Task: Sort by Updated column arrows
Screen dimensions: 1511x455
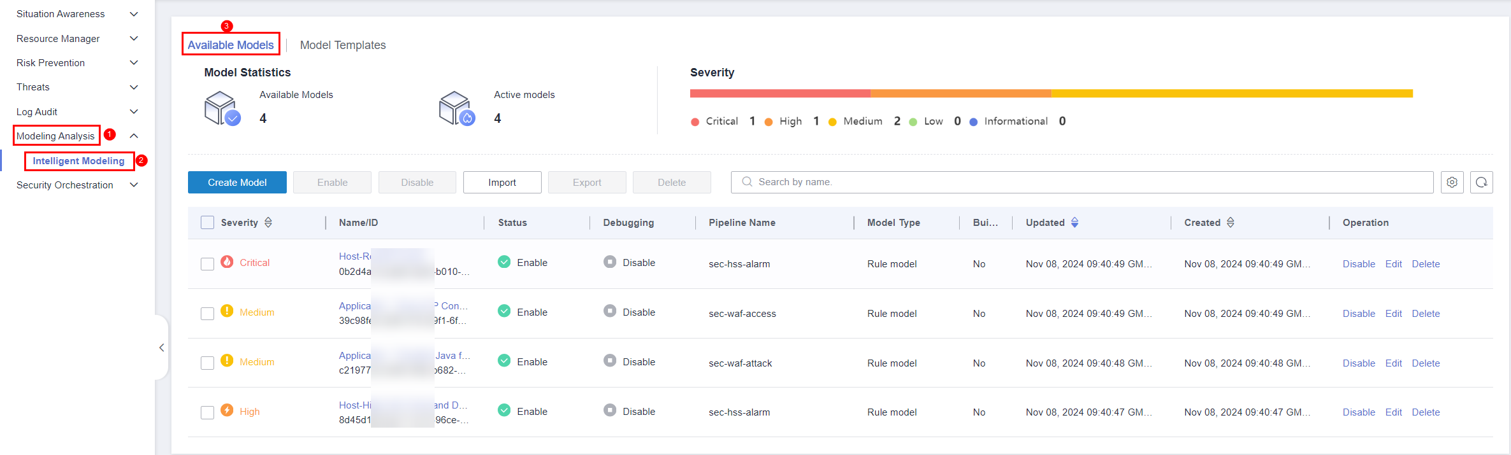Action: point(1074,223)
